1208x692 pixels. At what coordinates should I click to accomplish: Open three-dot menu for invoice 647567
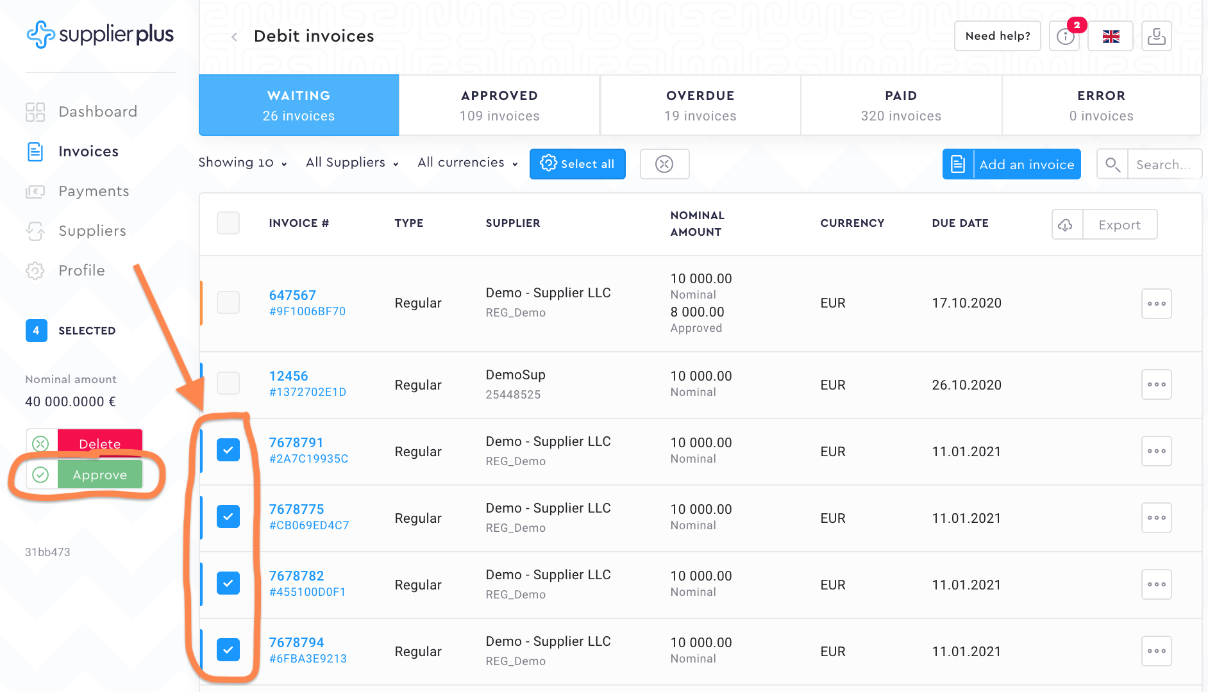(1156, 304)
